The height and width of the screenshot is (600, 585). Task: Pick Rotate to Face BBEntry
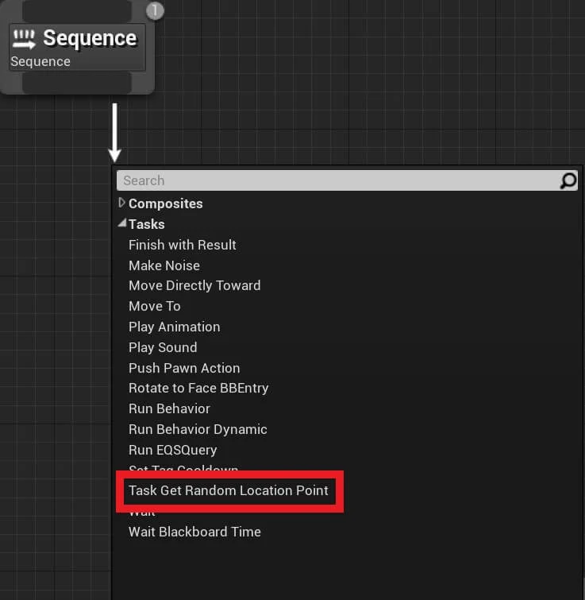[x=198, y=389]
